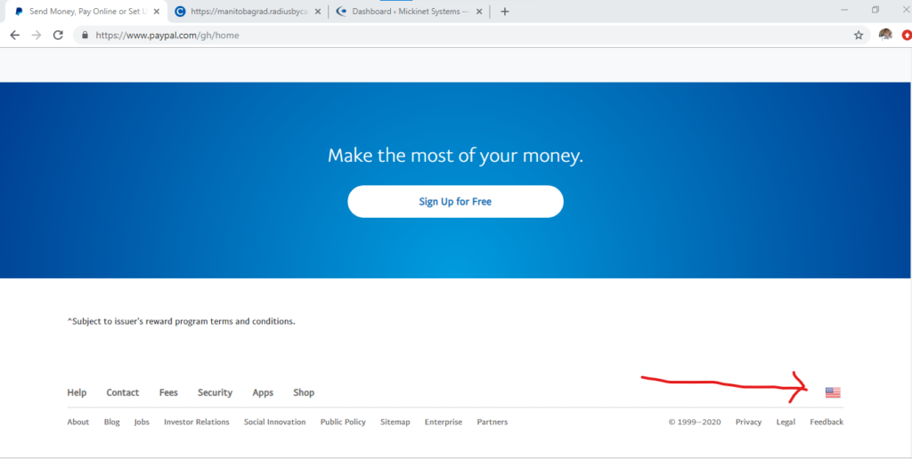This screenshot has width=912, height=459.
Task: Close the PayPal Send Money tab
Action: [157, 12]
